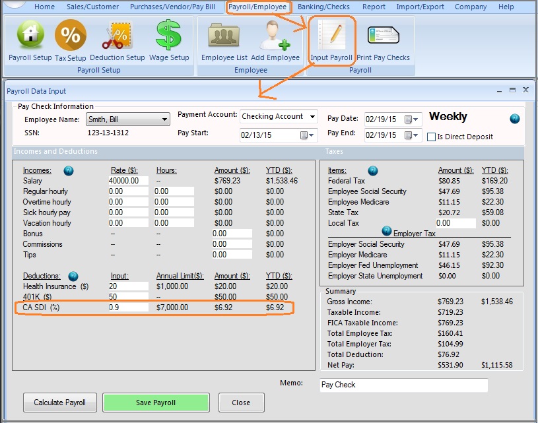Open the Payment Account dropdown
Viewport: 538px width, 423px height.
tap(312, 117)
